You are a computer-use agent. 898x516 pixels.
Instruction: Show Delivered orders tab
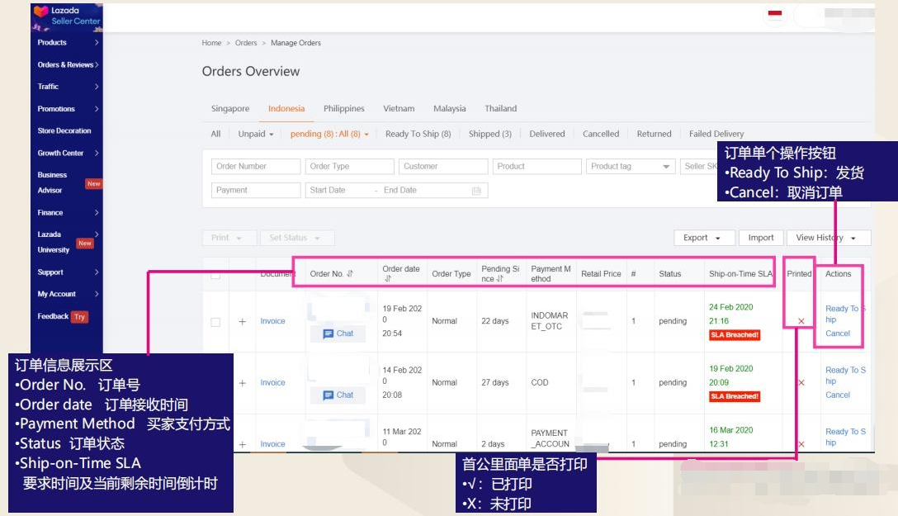tap(547, 134)
